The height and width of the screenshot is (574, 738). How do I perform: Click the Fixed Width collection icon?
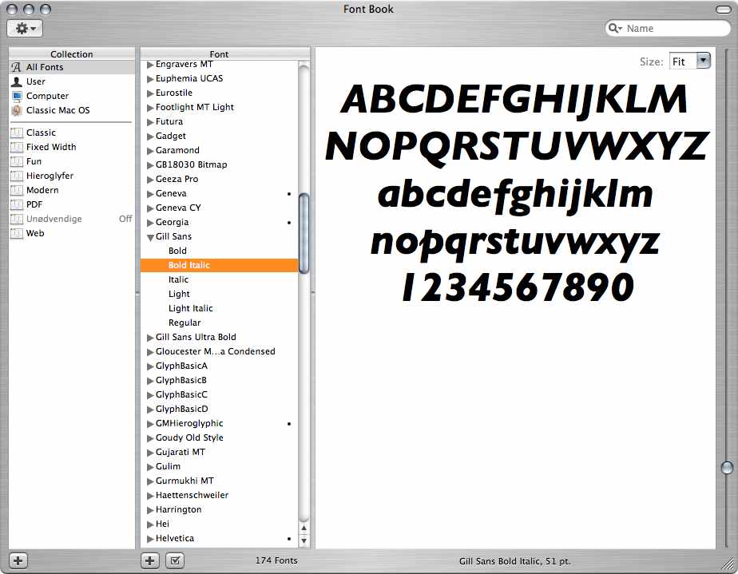coord(17,147)
